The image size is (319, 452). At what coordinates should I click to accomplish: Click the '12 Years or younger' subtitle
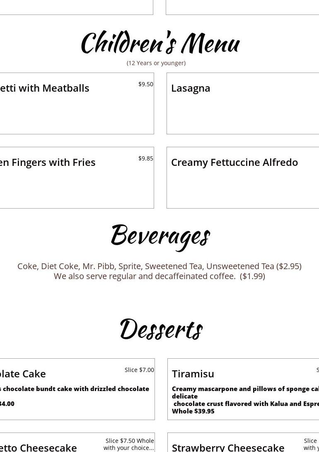(x=156, y=63)
